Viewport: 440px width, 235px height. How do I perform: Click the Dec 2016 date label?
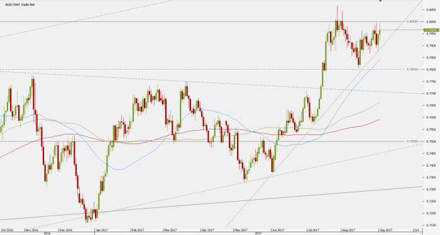point(65,230)
